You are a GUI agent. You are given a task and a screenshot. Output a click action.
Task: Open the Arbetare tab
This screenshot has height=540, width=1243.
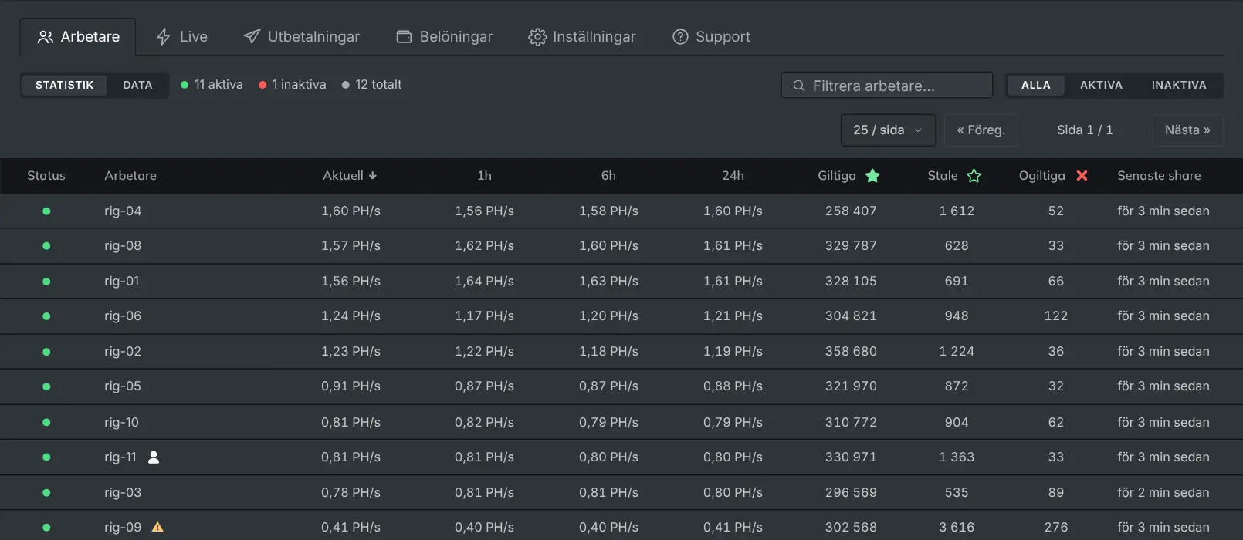78,36
